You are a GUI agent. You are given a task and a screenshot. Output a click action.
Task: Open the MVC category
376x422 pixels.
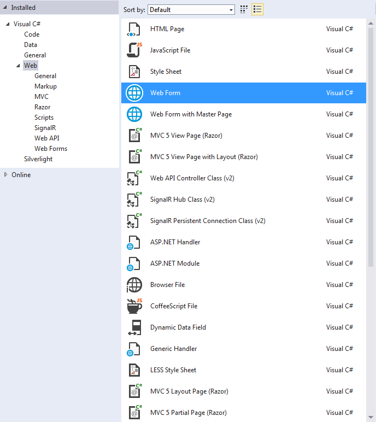point(42,97)
